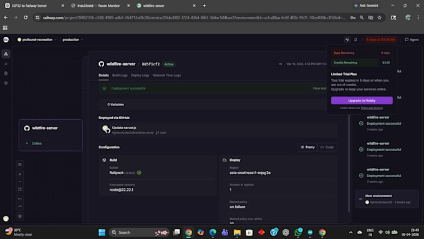
Task: Click the taskbar Search box
Action: (139, 232)
